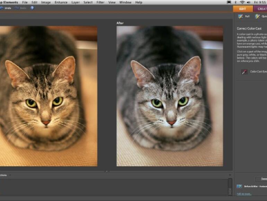Collapse the bottom panel using divider handle
The height and width of the screenshot is (201, 267).
point(107,171)
